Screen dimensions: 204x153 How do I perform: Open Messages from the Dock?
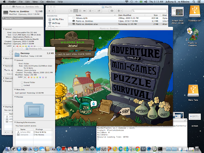42,149
